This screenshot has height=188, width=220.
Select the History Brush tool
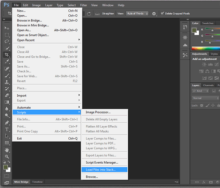click(7, 88)
